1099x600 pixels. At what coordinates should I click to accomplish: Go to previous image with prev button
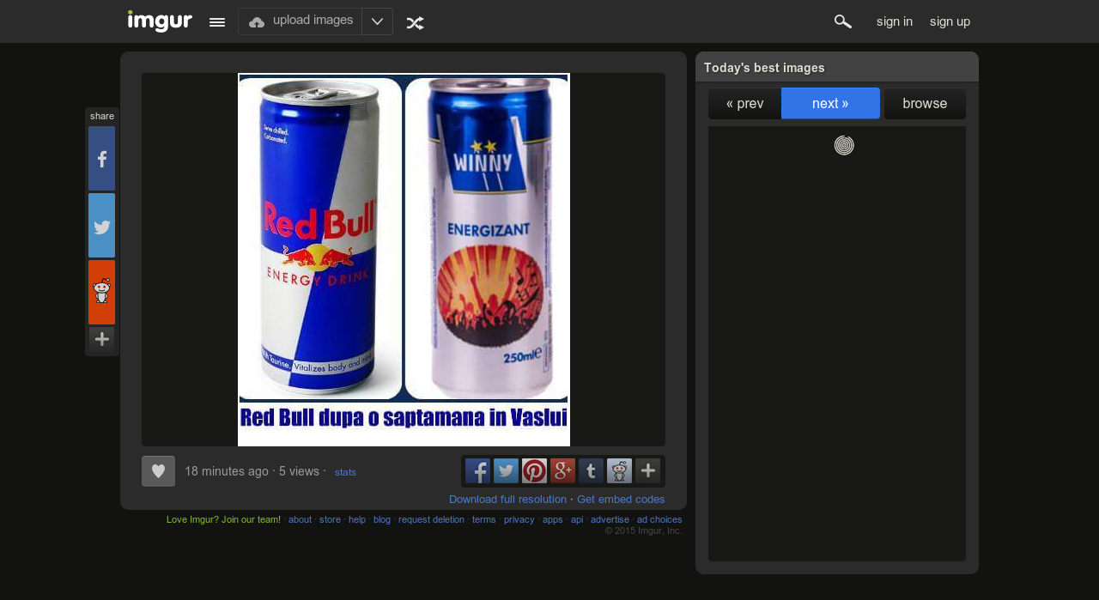coord(744,104)
